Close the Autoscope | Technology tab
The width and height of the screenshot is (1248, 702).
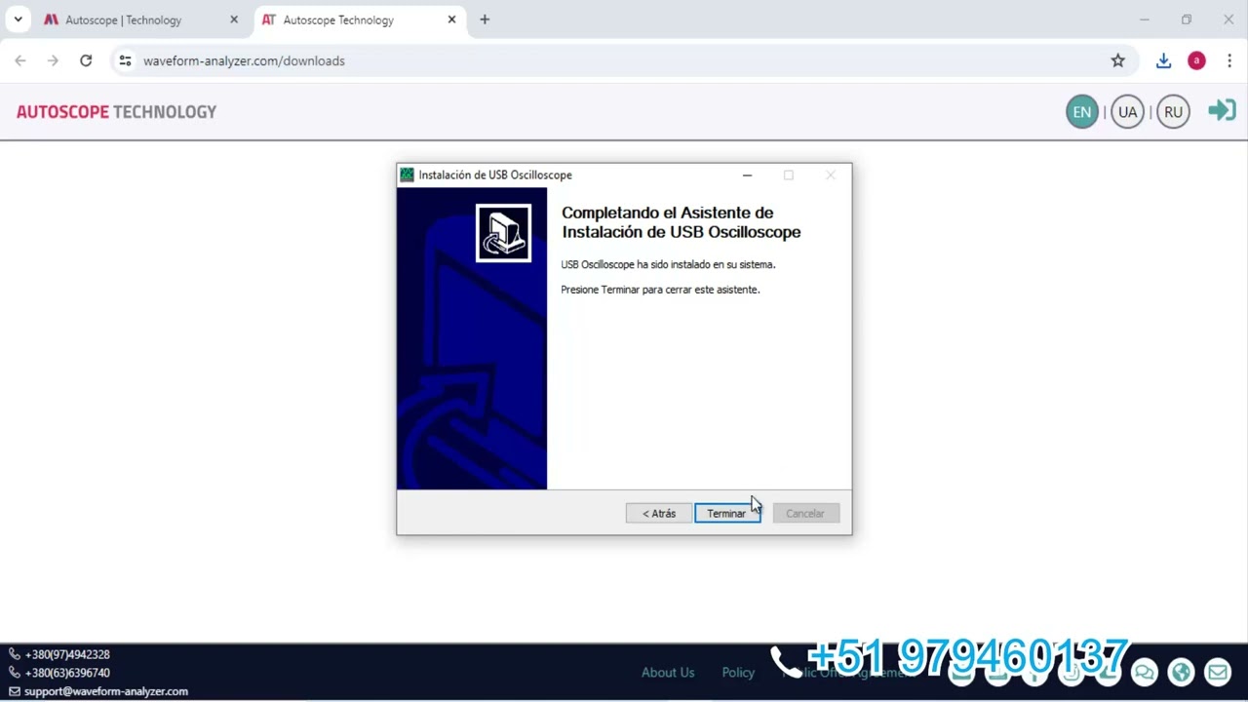pyautogui.click(x=234, y=19)
